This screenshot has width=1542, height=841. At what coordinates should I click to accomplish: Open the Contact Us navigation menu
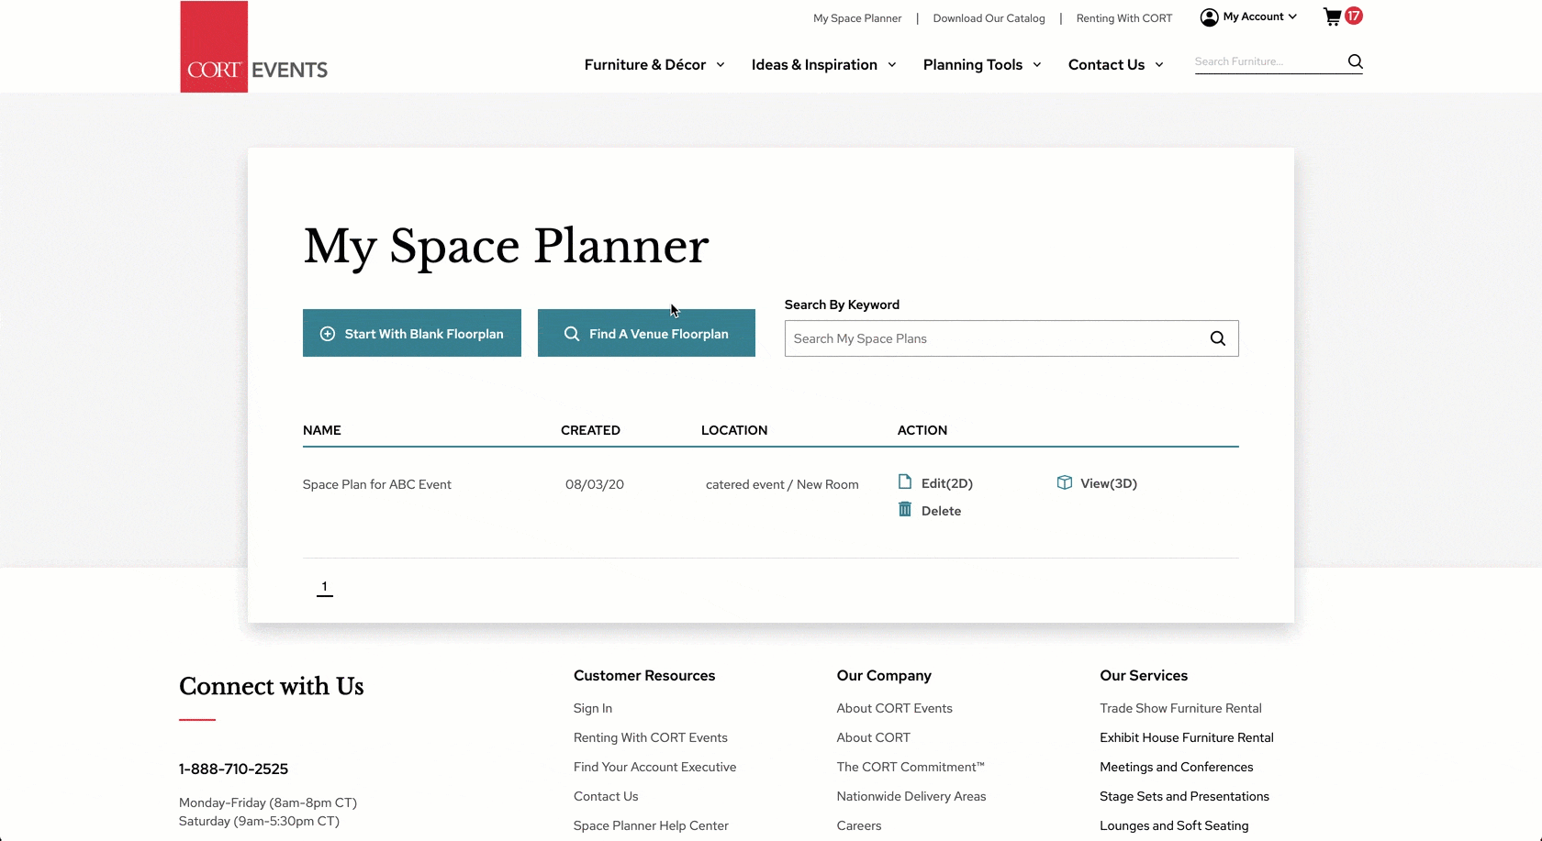tap(1106, 65)
